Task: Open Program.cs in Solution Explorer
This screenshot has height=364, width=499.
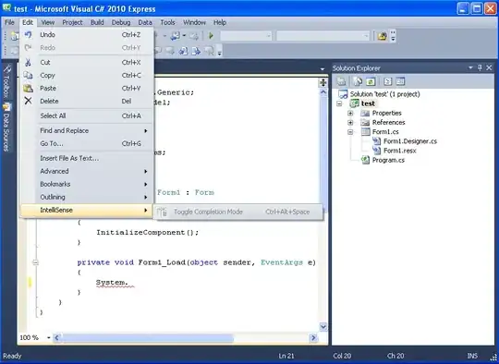Action: [x=388, y=160]
